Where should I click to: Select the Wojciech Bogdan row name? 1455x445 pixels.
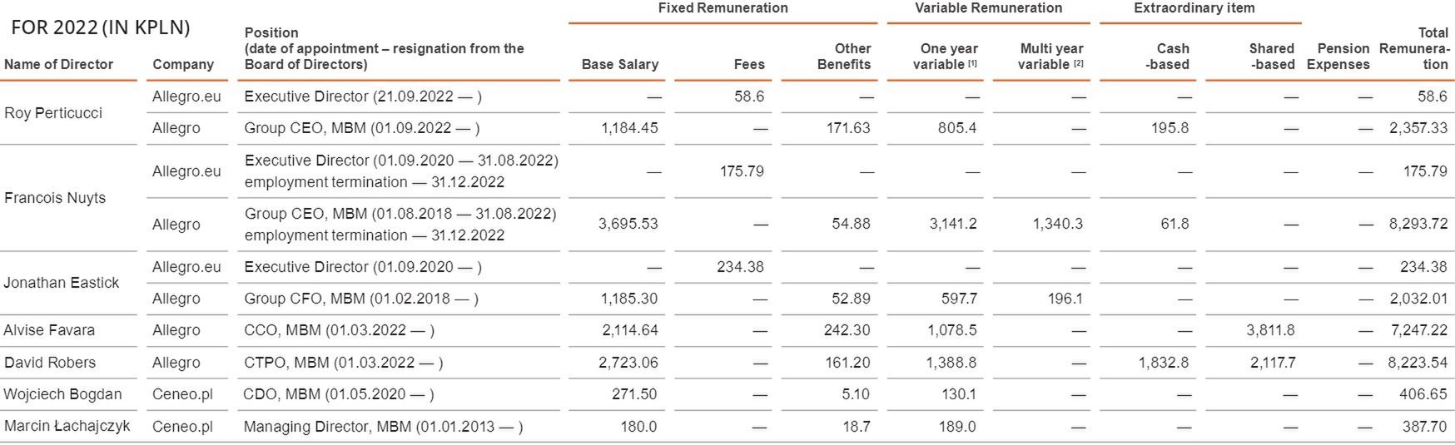click(62, 394)
